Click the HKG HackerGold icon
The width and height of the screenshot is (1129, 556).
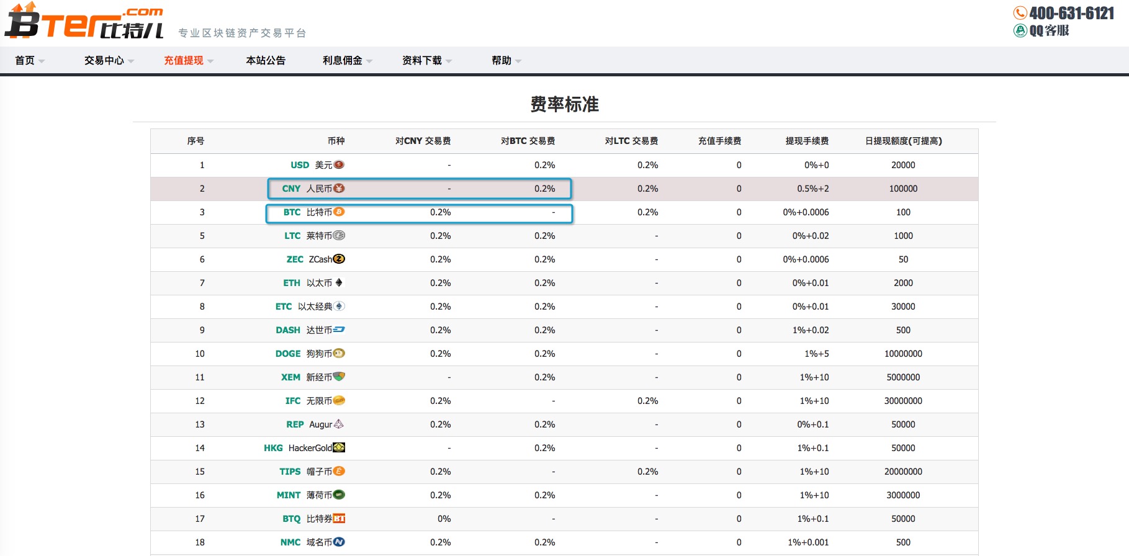pyautogui.click(x=339, y=447)
